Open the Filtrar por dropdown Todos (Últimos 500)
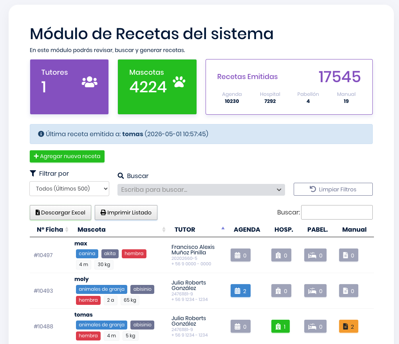 69,189
